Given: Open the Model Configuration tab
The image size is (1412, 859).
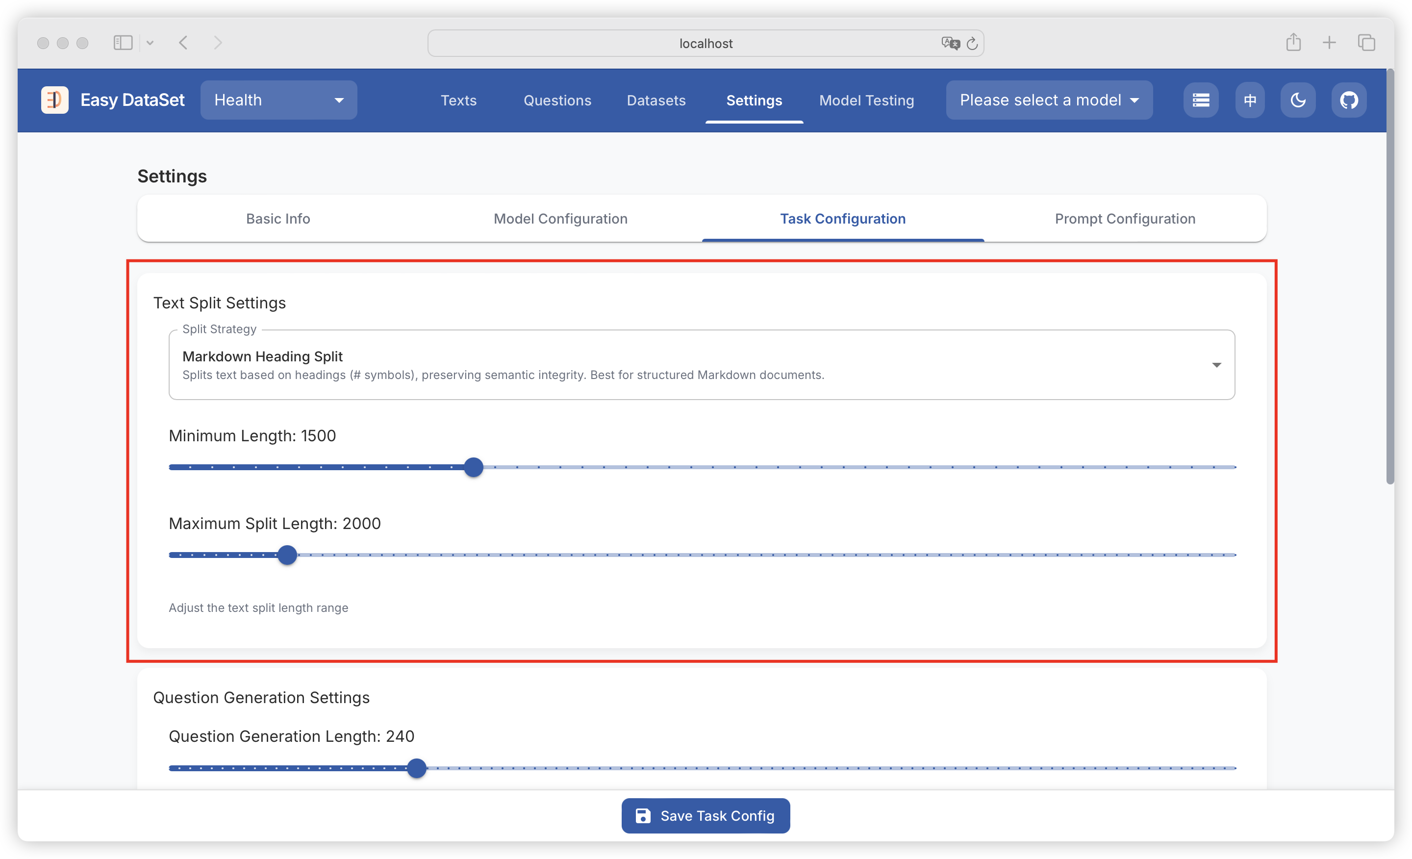Looking at the screenshot, I should point(560,218).
